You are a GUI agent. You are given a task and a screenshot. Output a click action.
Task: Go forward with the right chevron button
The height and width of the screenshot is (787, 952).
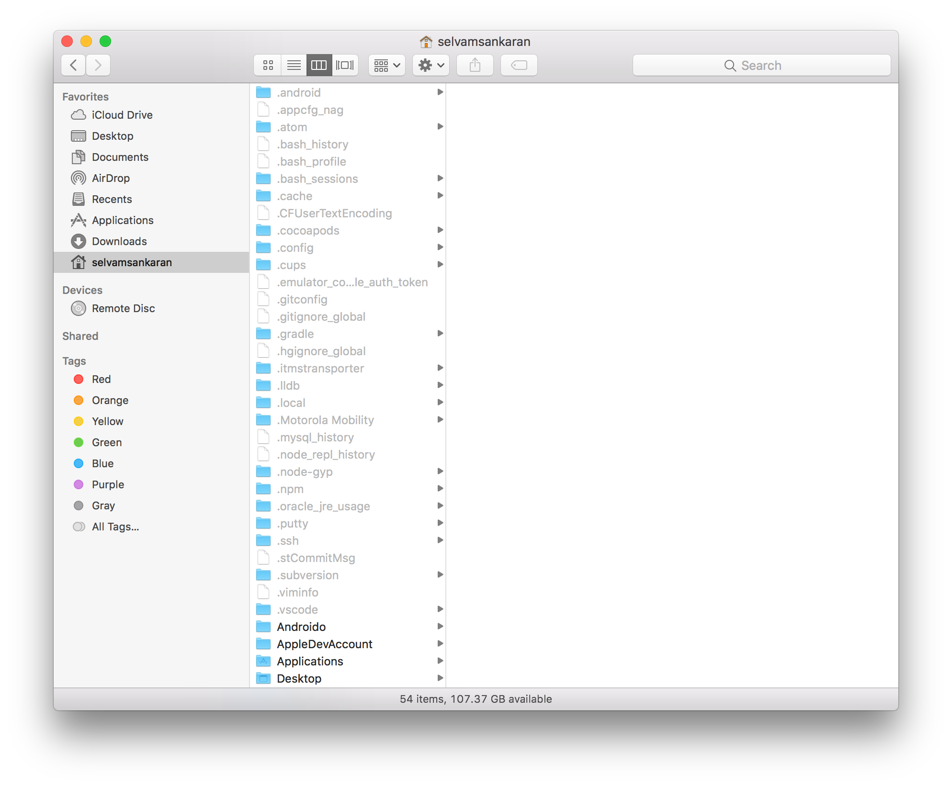click(x=98, y=65)
